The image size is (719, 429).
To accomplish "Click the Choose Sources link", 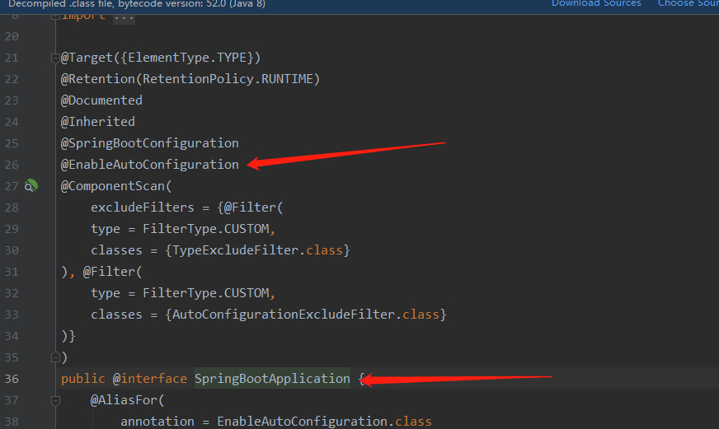I will (688, 3).
